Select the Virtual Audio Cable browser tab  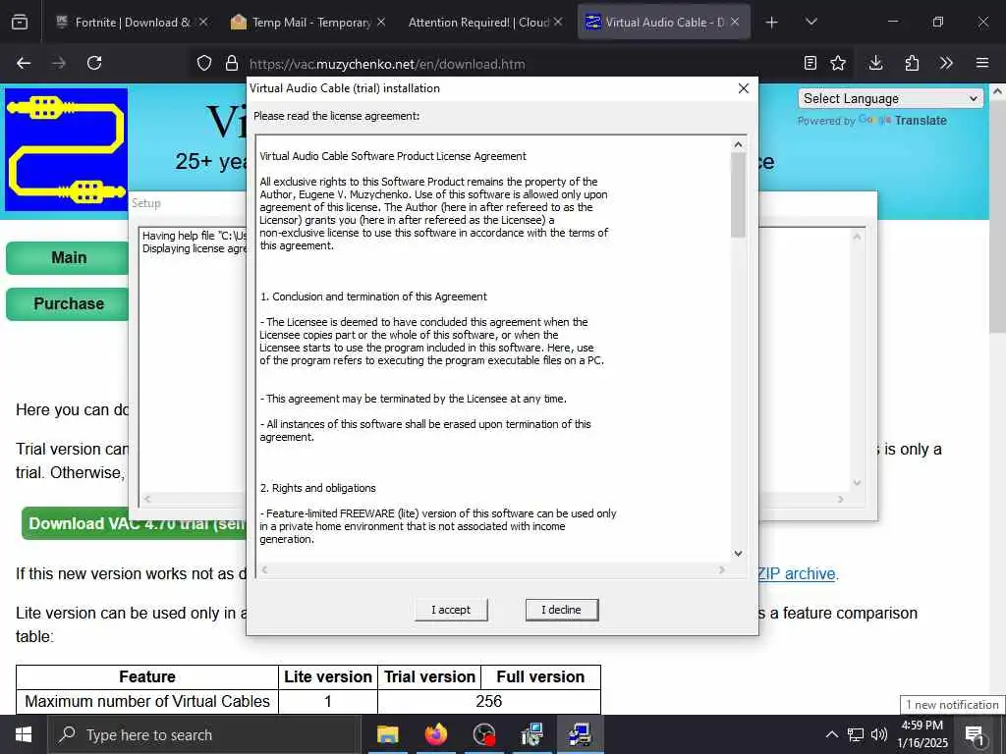point(663,23)
